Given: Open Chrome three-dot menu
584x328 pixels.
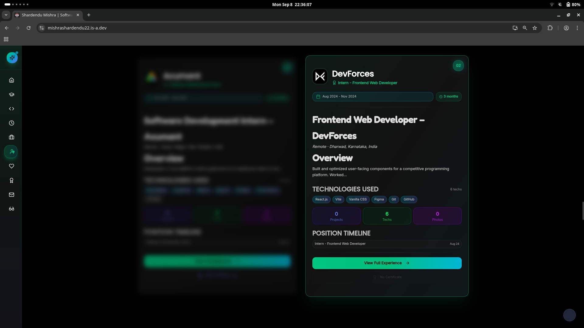Looking at the screenshot, I should [x=577, y=28].
